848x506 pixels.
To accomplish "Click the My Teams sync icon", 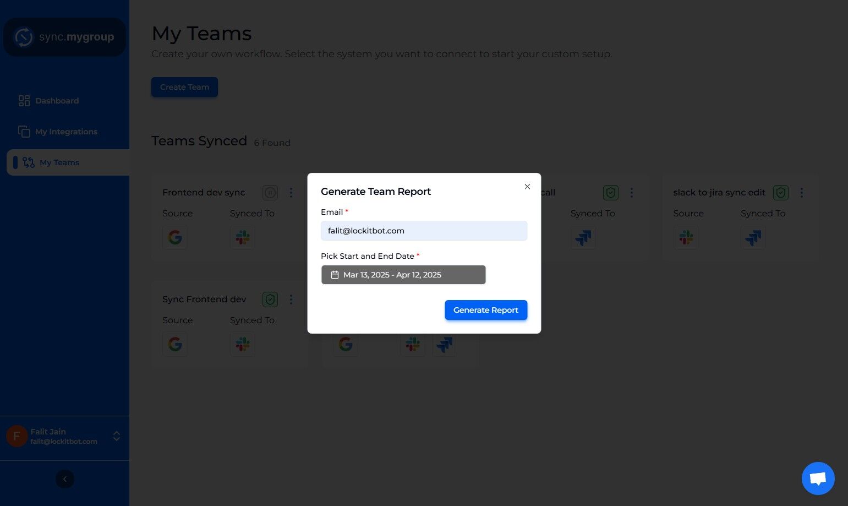I will [29, 162].
